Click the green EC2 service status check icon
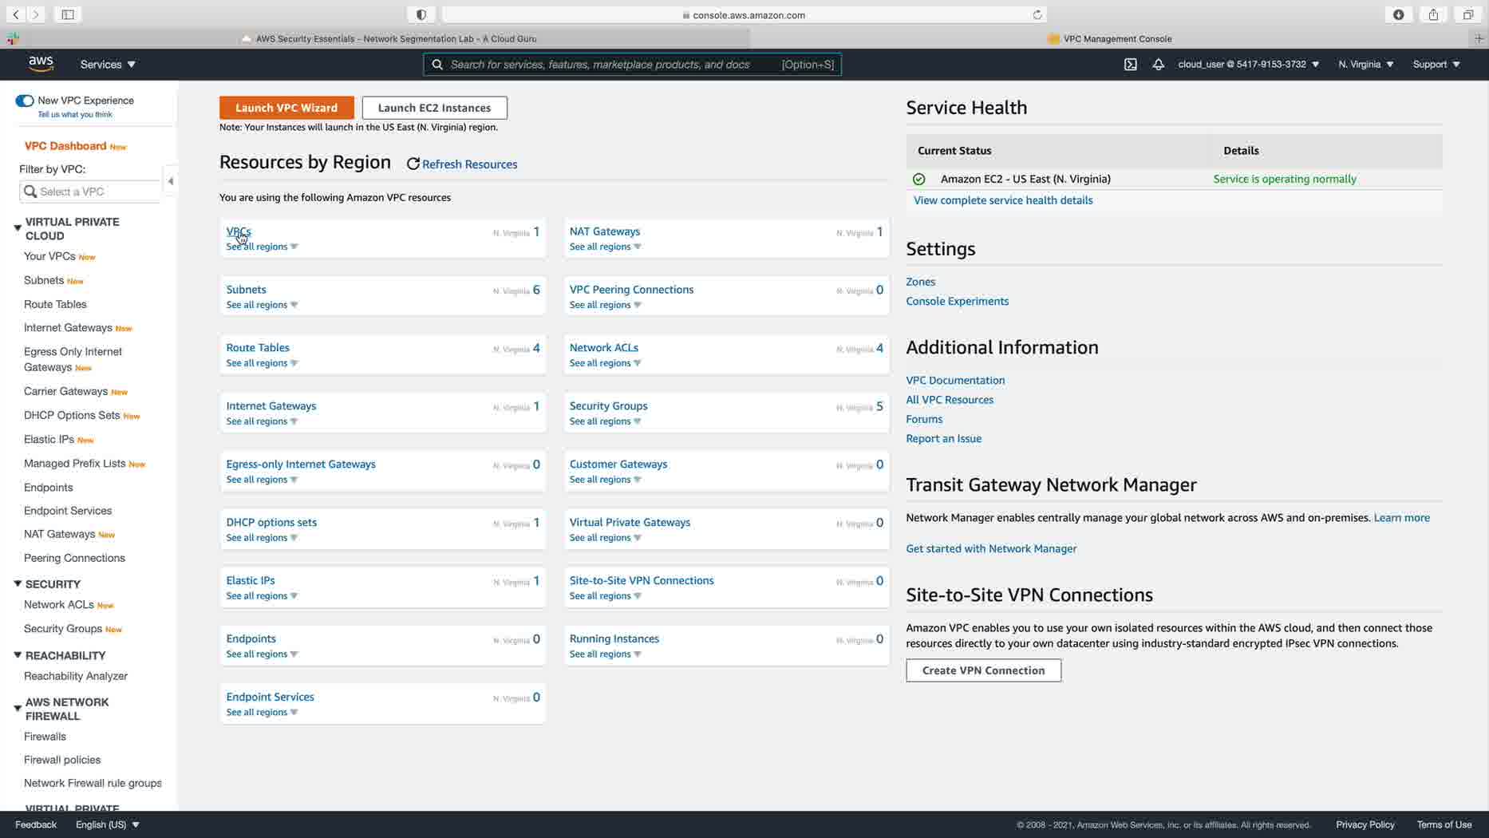This screenshot has width=1489, height=838. click(918, 180)
